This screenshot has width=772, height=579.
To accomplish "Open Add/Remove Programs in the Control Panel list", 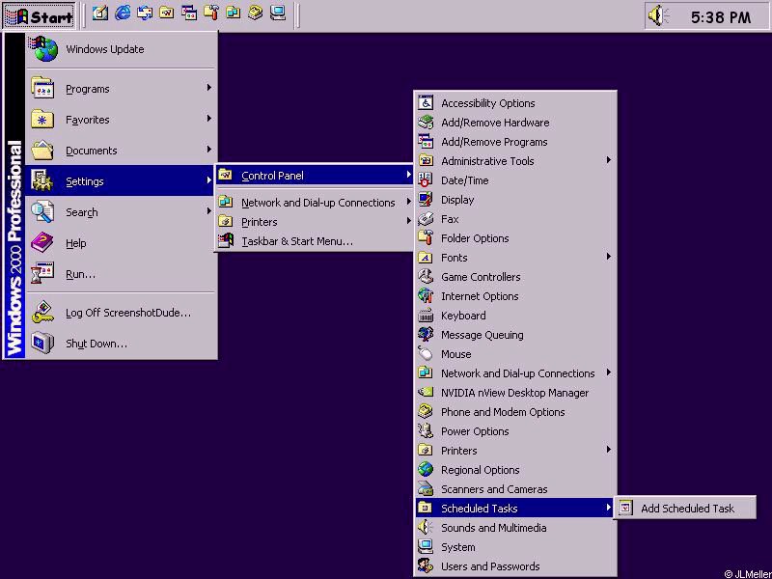I will tap(514, 142).
